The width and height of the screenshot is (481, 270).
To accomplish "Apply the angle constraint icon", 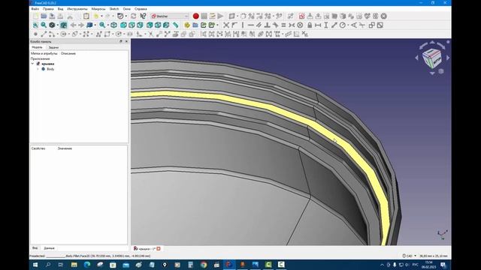I will point(354,25).
